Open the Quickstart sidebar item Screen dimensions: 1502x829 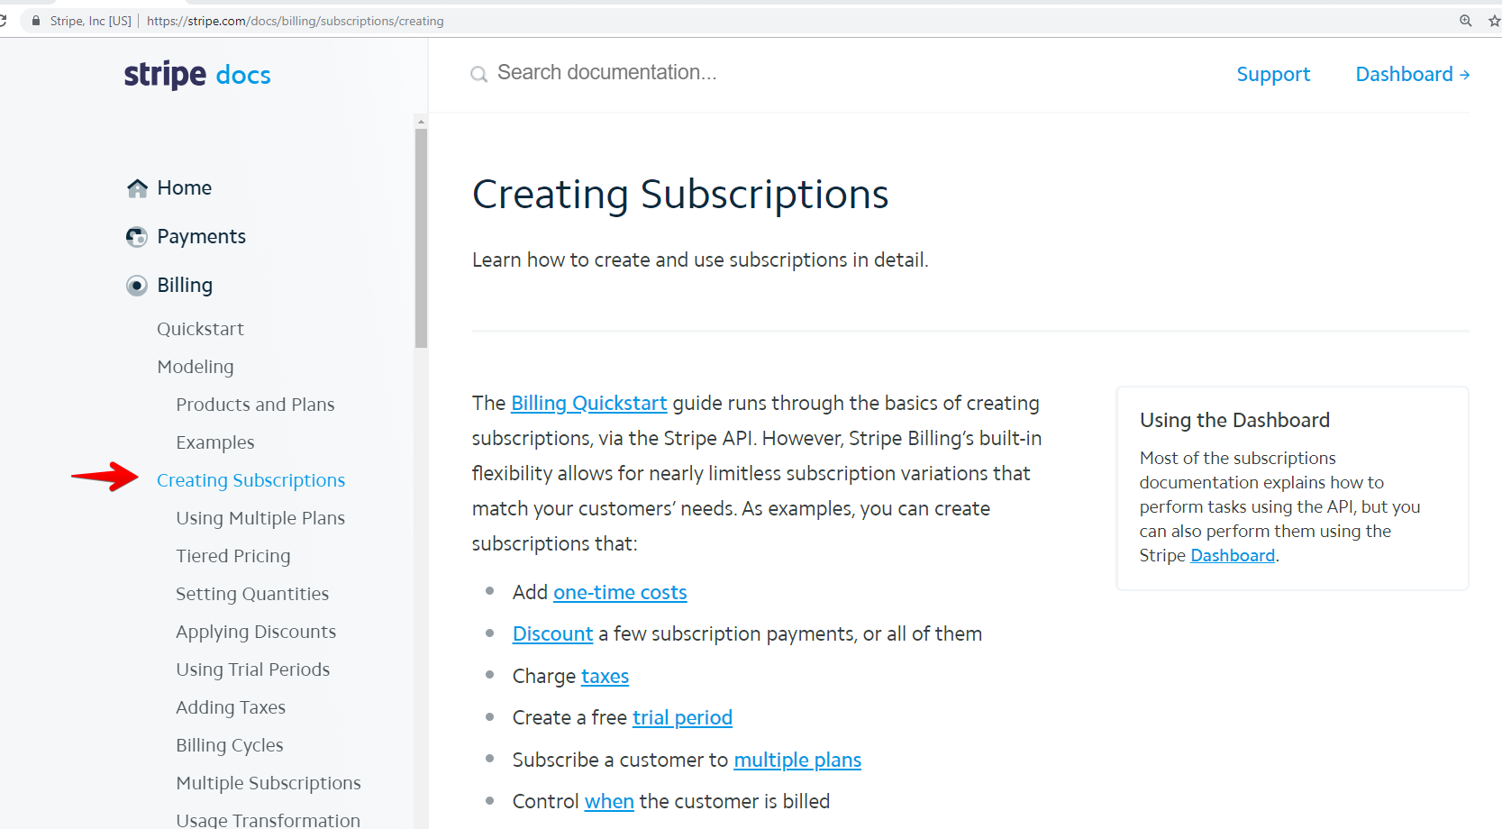click(200, 329)
